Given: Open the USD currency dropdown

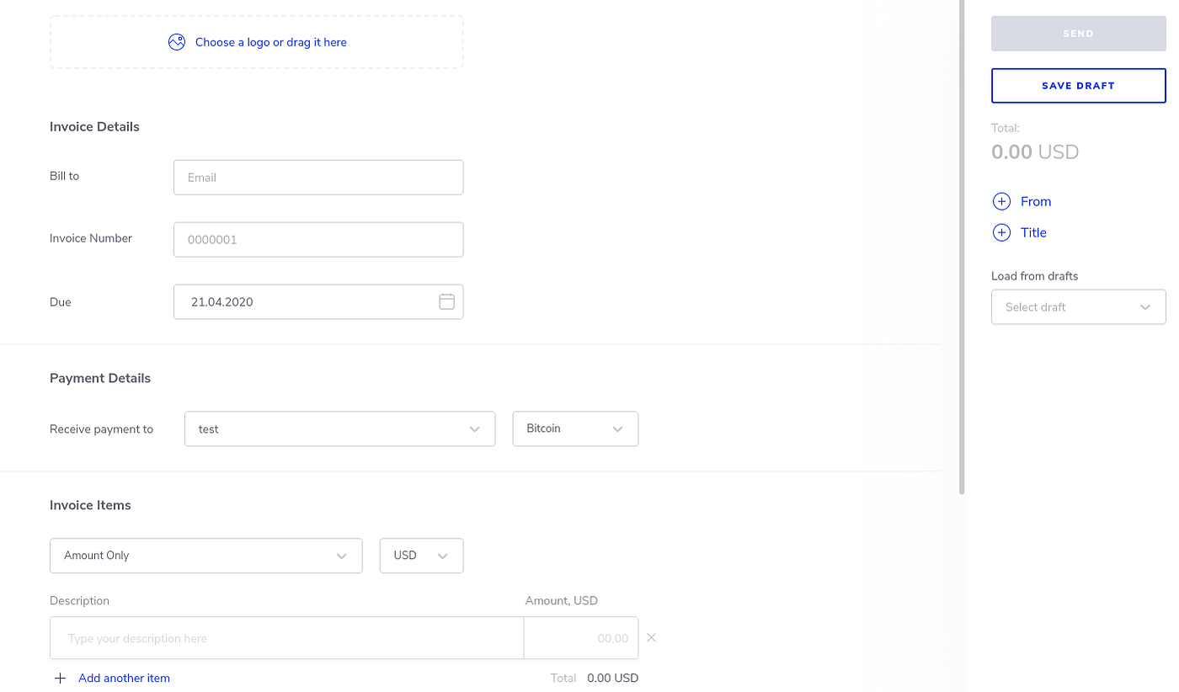Looking at the screenshot, I should [x=421, y=556].
